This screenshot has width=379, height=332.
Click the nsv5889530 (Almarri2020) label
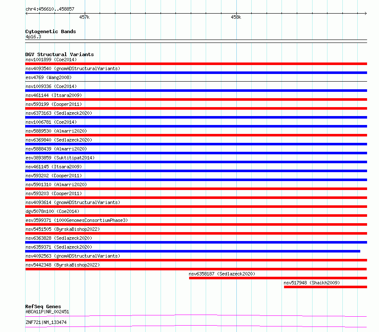(x=56, y=131)
